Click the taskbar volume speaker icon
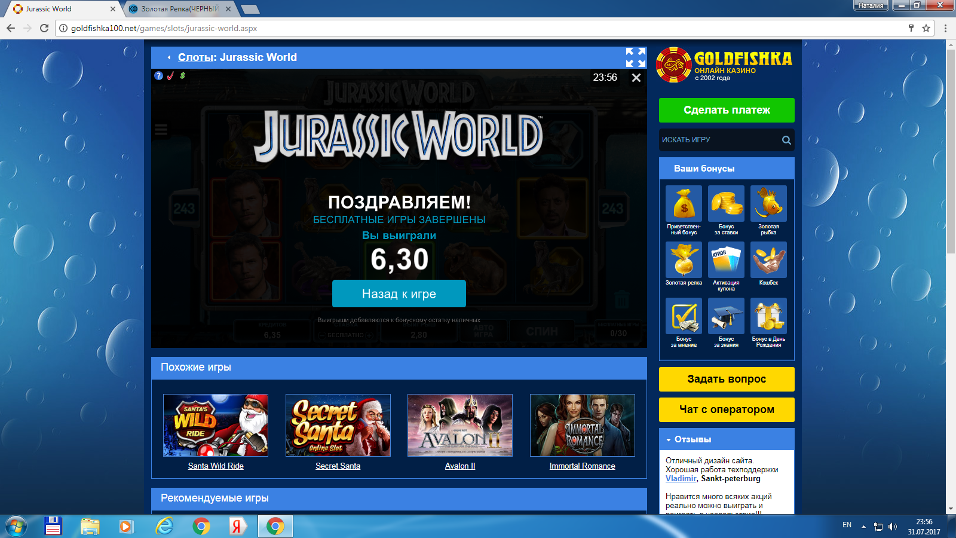 [x=893, y=527]
